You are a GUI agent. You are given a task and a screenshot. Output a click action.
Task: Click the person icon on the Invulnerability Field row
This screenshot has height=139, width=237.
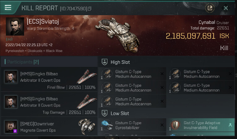[x=230, y=125]
